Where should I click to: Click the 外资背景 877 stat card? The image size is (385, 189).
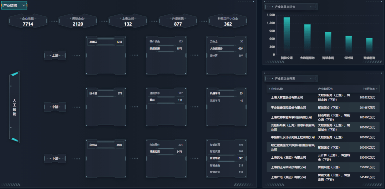pyautogui.click(x=178, y=21)
